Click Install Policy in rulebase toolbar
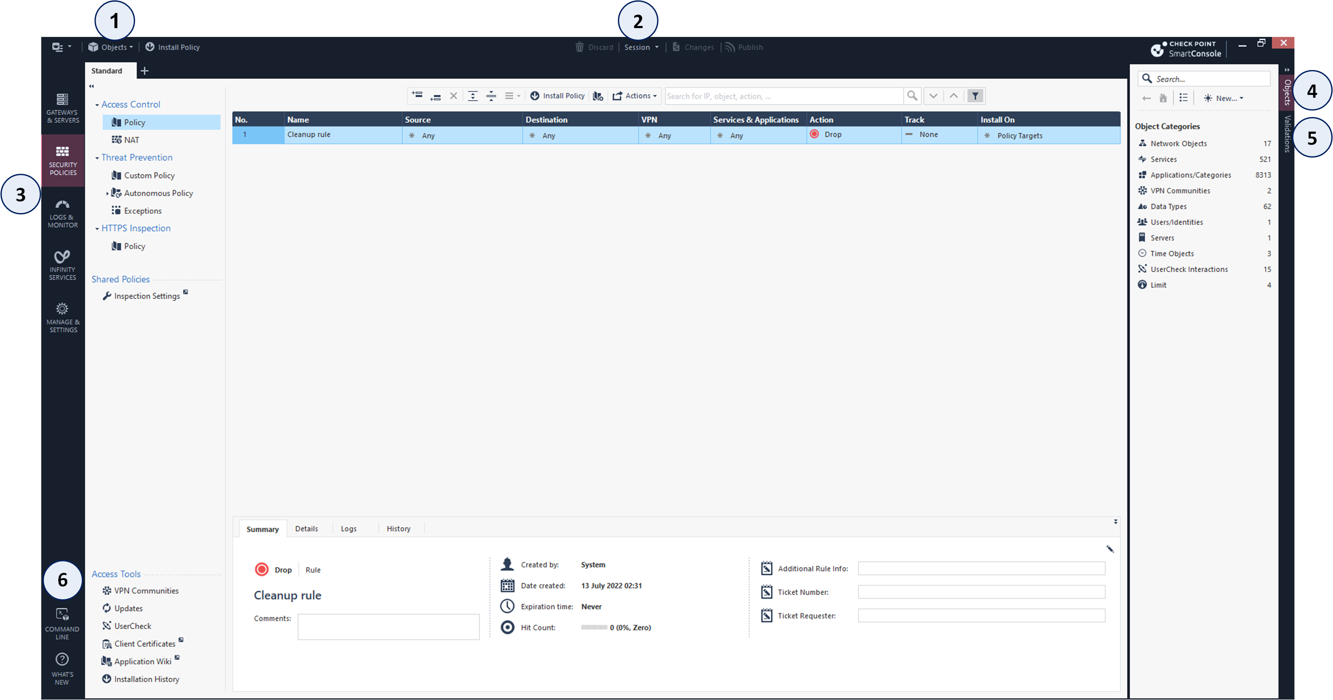1333x700 pixels. (x=558, y=96)
